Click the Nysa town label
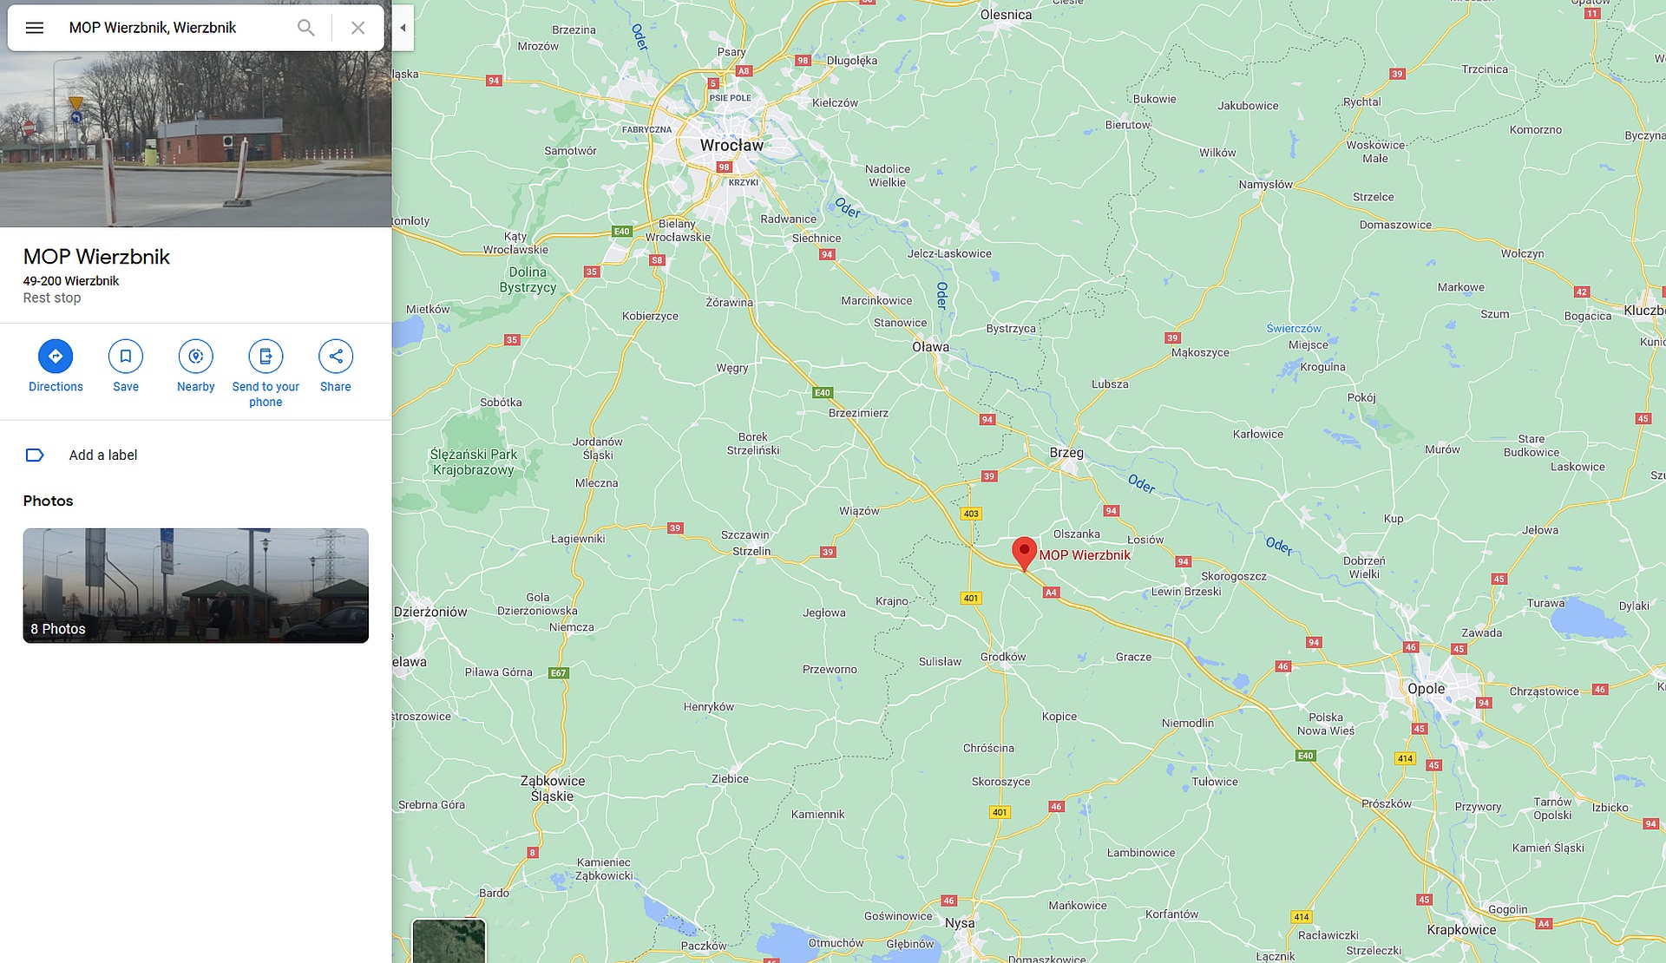This screenshot has height=963, width=1666. [x=960, y=923]
